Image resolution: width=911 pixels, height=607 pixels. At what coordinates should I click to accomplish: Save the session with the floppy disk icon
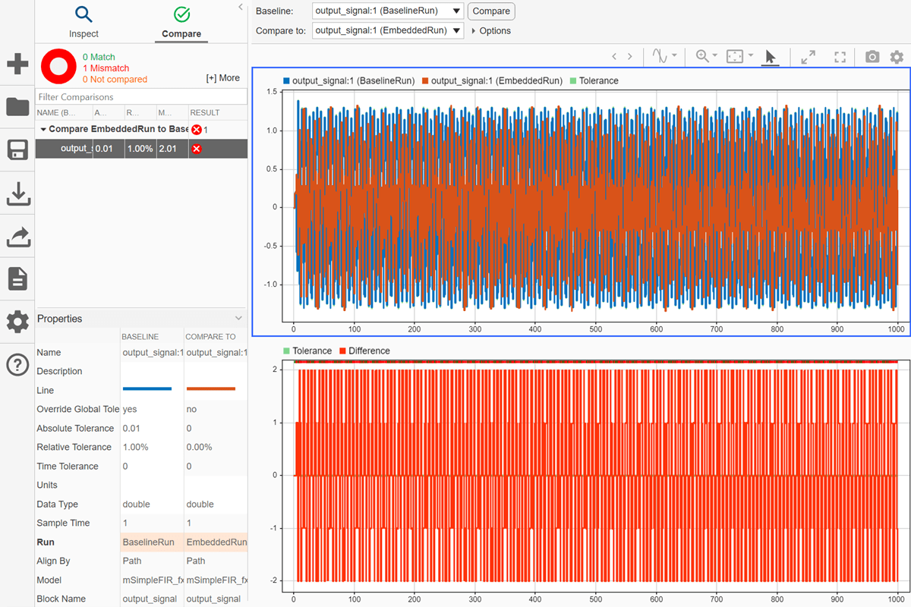pos(17,149)
